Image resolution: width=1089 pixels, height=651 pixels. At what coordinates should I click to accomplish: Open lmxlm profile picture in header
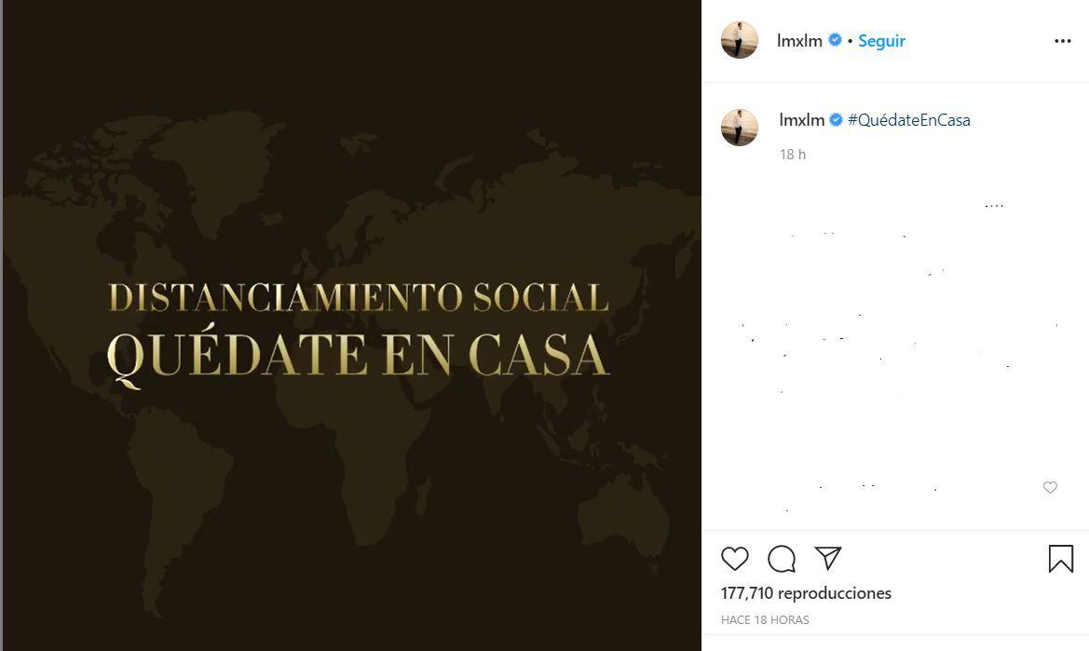740,41
